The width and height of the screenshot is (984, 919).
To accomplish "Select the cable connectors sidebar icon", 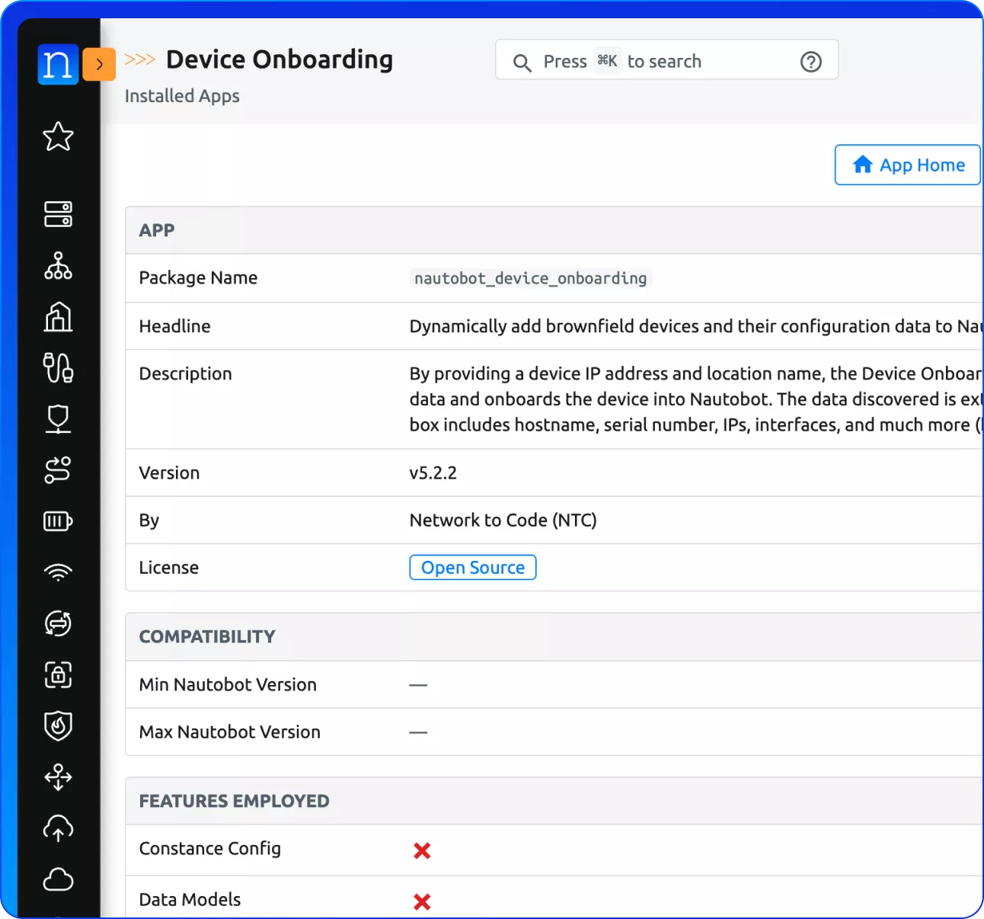I will pos(58,368).
